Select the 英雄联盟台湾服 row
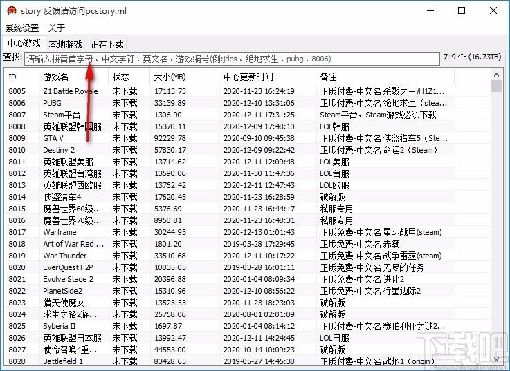Screen dimensions: 510x371 [x=248, y=173]
